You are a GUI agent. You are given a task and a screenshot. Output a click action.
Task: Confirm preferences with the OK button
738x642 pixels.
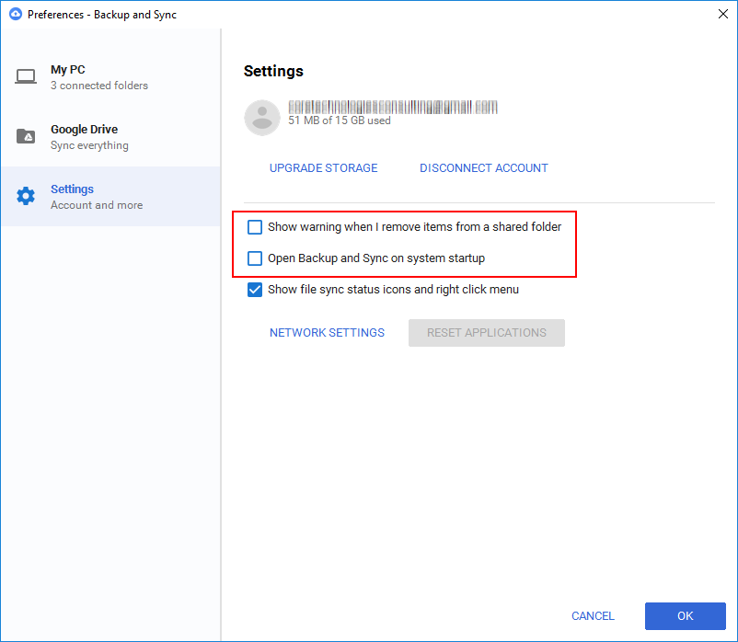click(x=686, y=615)
